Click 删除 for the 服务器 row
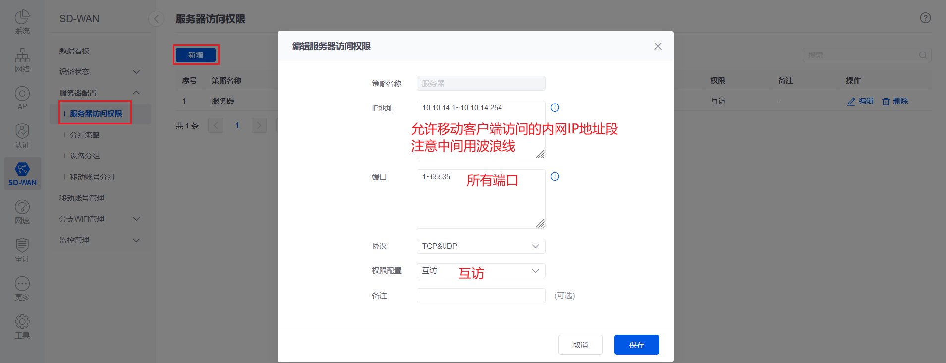 [x=895, y=101]
